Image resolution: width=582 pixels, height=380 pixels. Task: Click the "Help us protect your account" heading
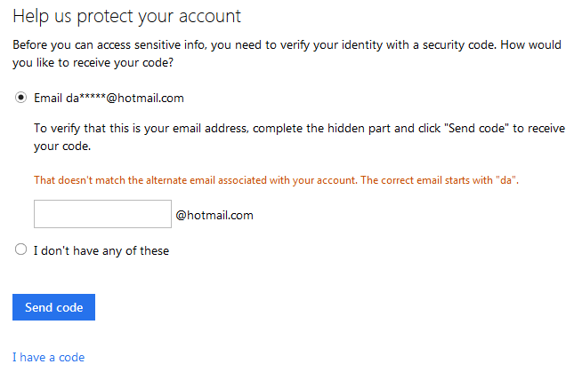pyautogui.click(x=126, y=17)
